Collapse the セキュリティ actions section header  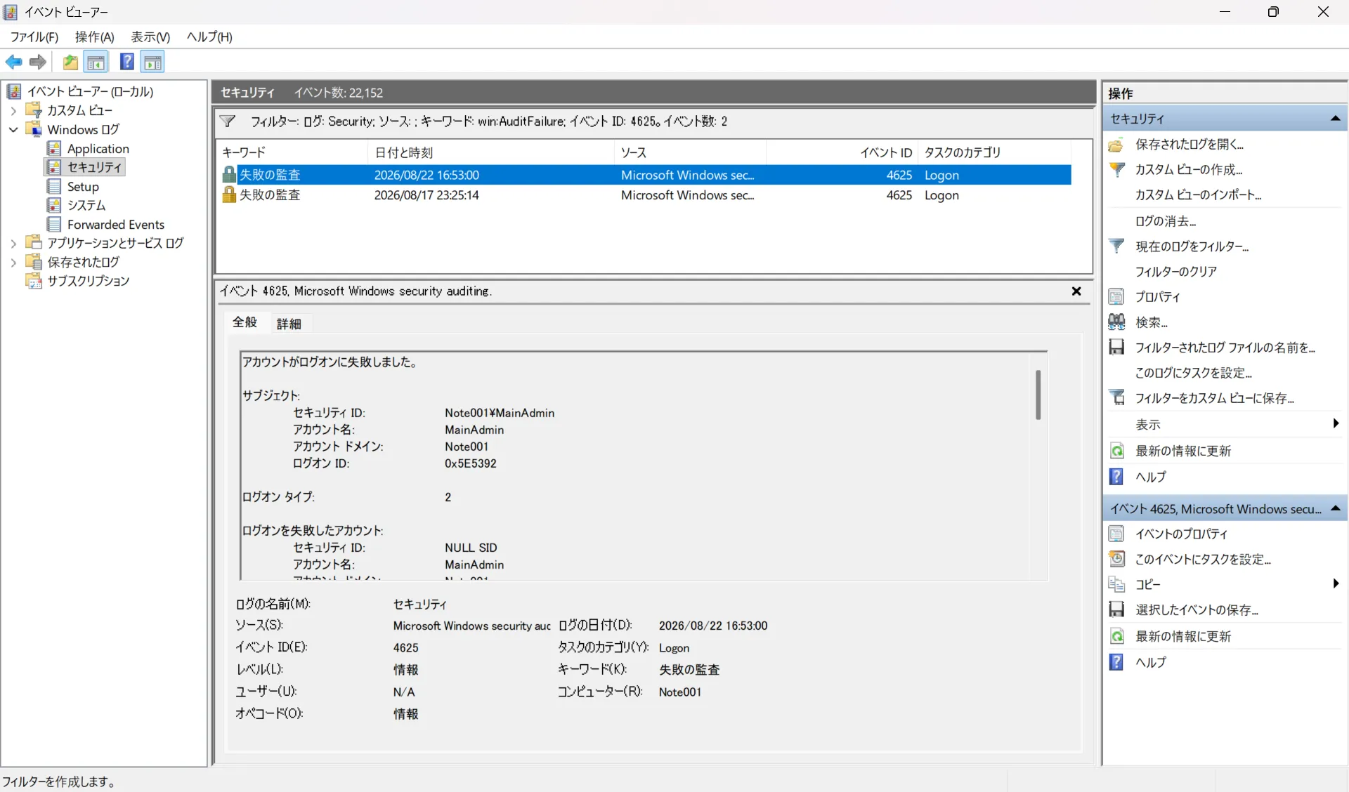[1335, 119]
